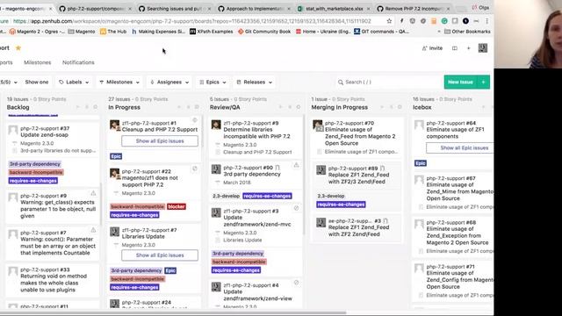Open the plus dropdown beside New Issue
The width and height of the screenshot is (562, 316).
(x=484, y=82)
